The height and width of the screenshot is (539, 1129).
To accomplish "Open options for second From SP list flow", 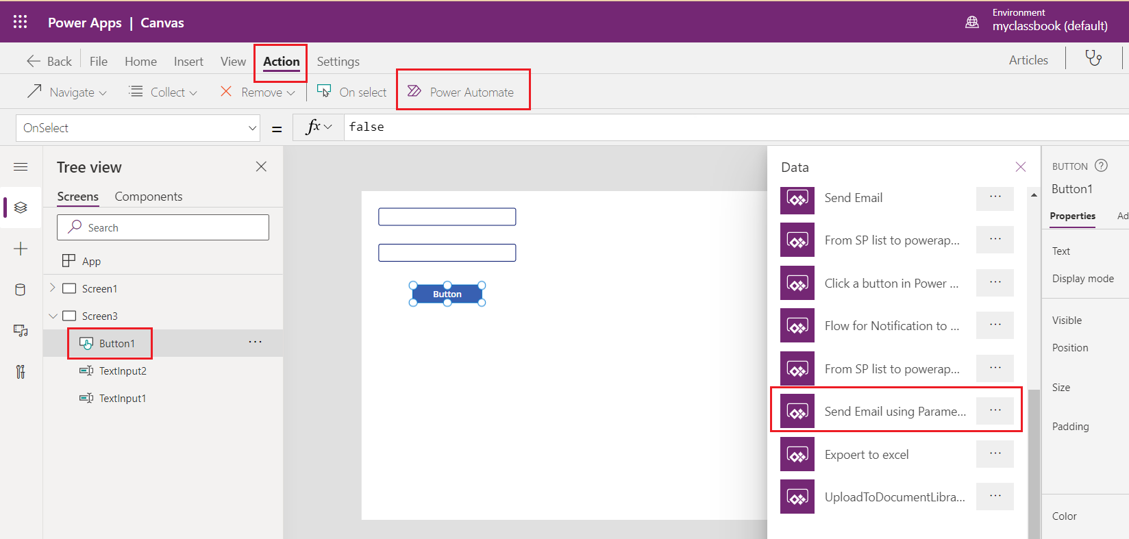I will [x=995, y=368].
